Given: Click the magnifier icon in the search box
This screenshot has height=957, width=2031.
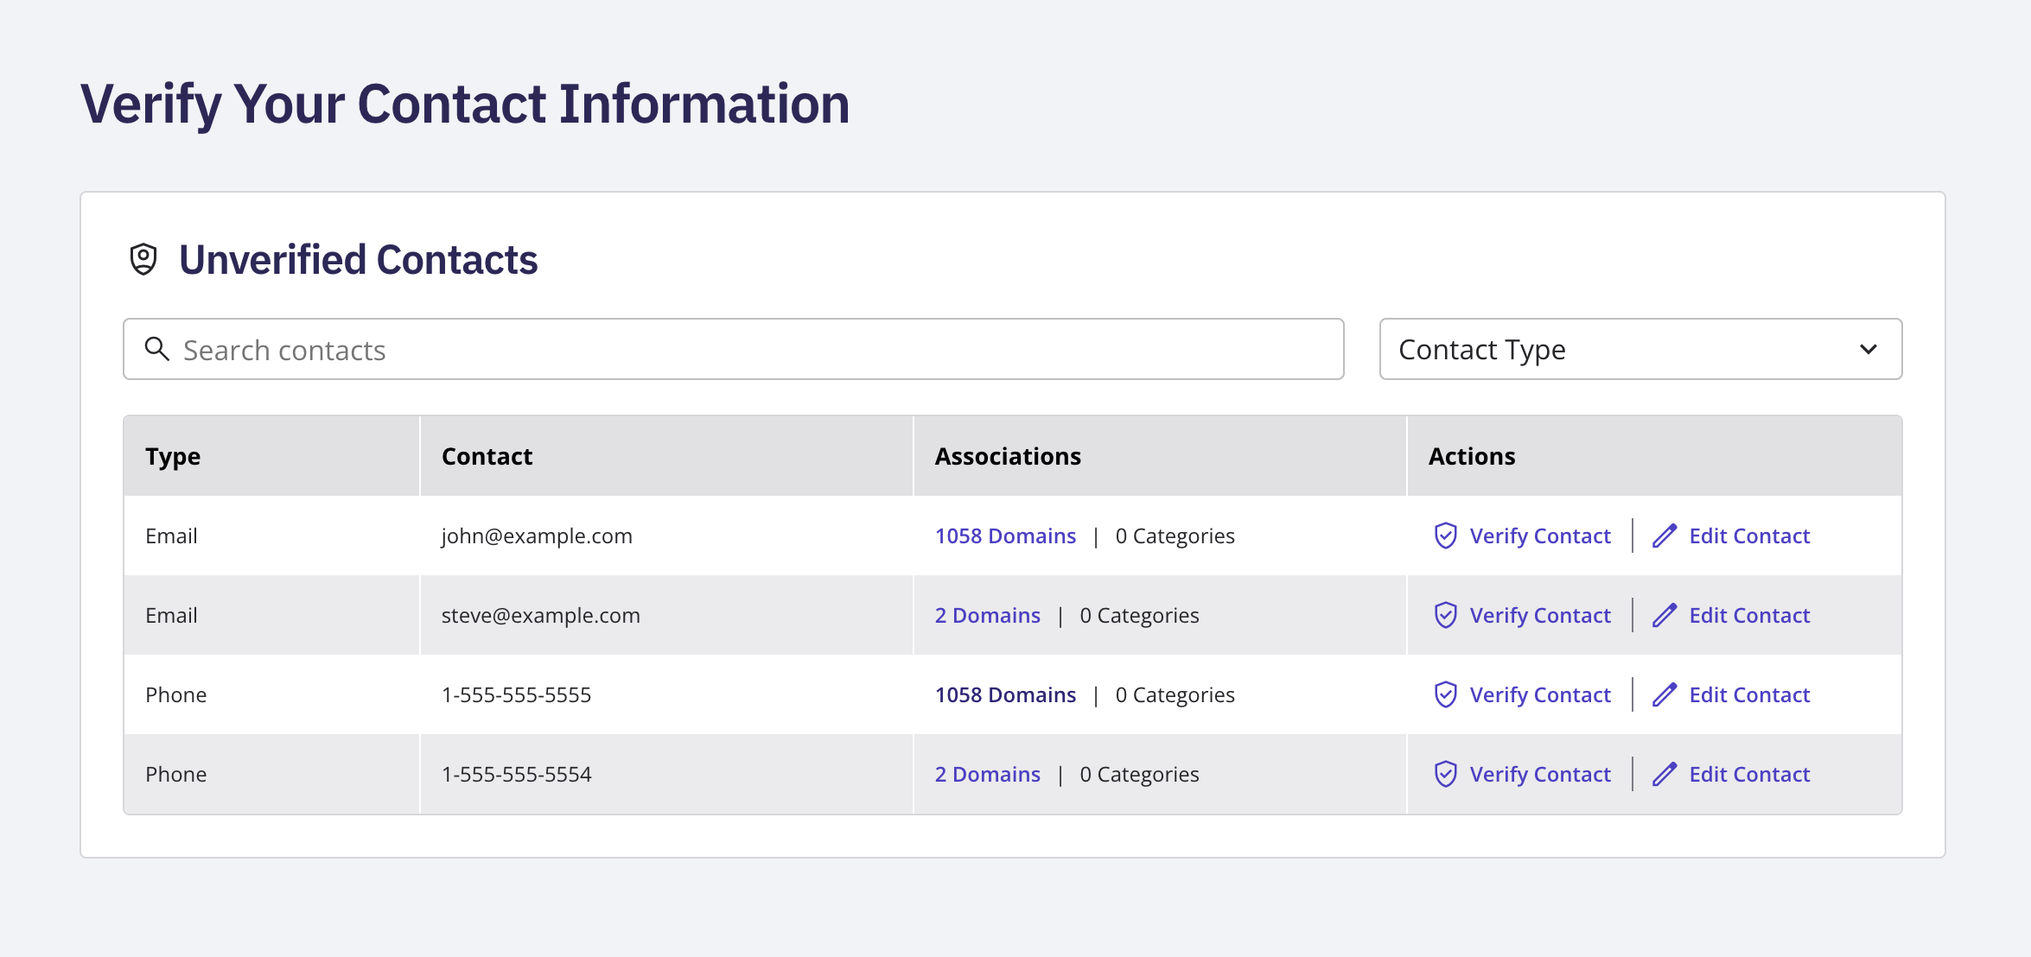Looking at the screenshot, I should [x=156, y=349].
